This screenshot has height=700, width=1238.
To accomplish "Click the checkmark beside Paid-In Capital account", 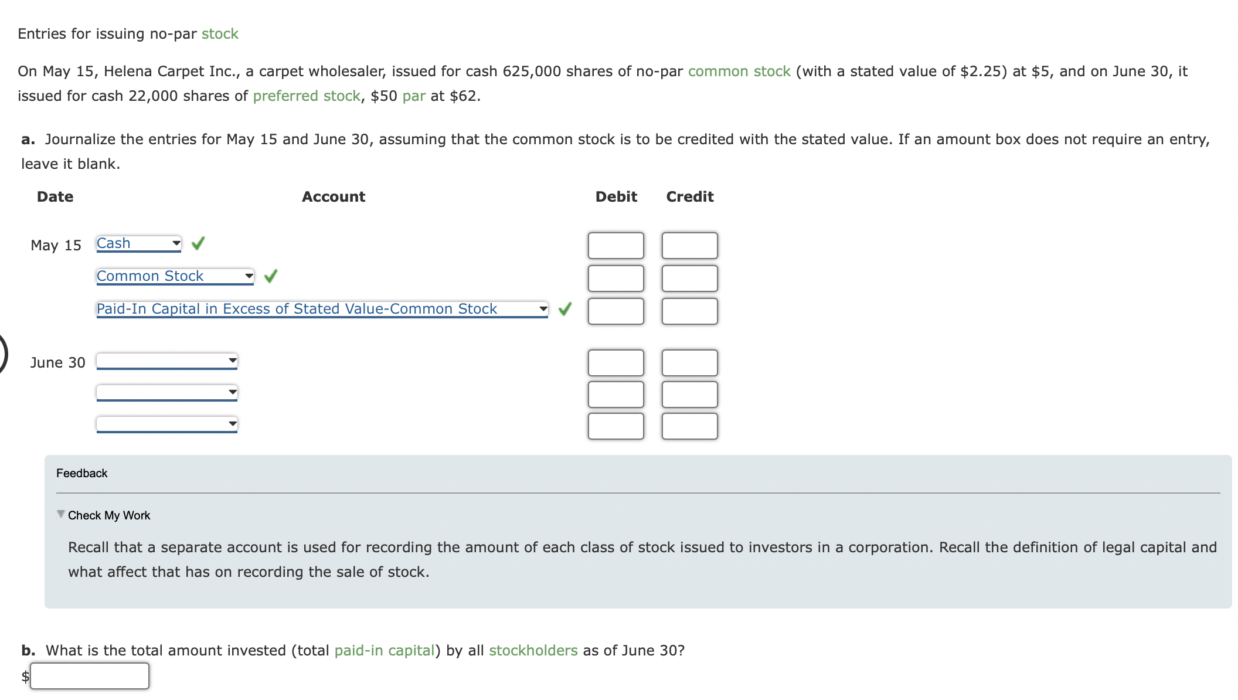I will [x=564, y=308].
